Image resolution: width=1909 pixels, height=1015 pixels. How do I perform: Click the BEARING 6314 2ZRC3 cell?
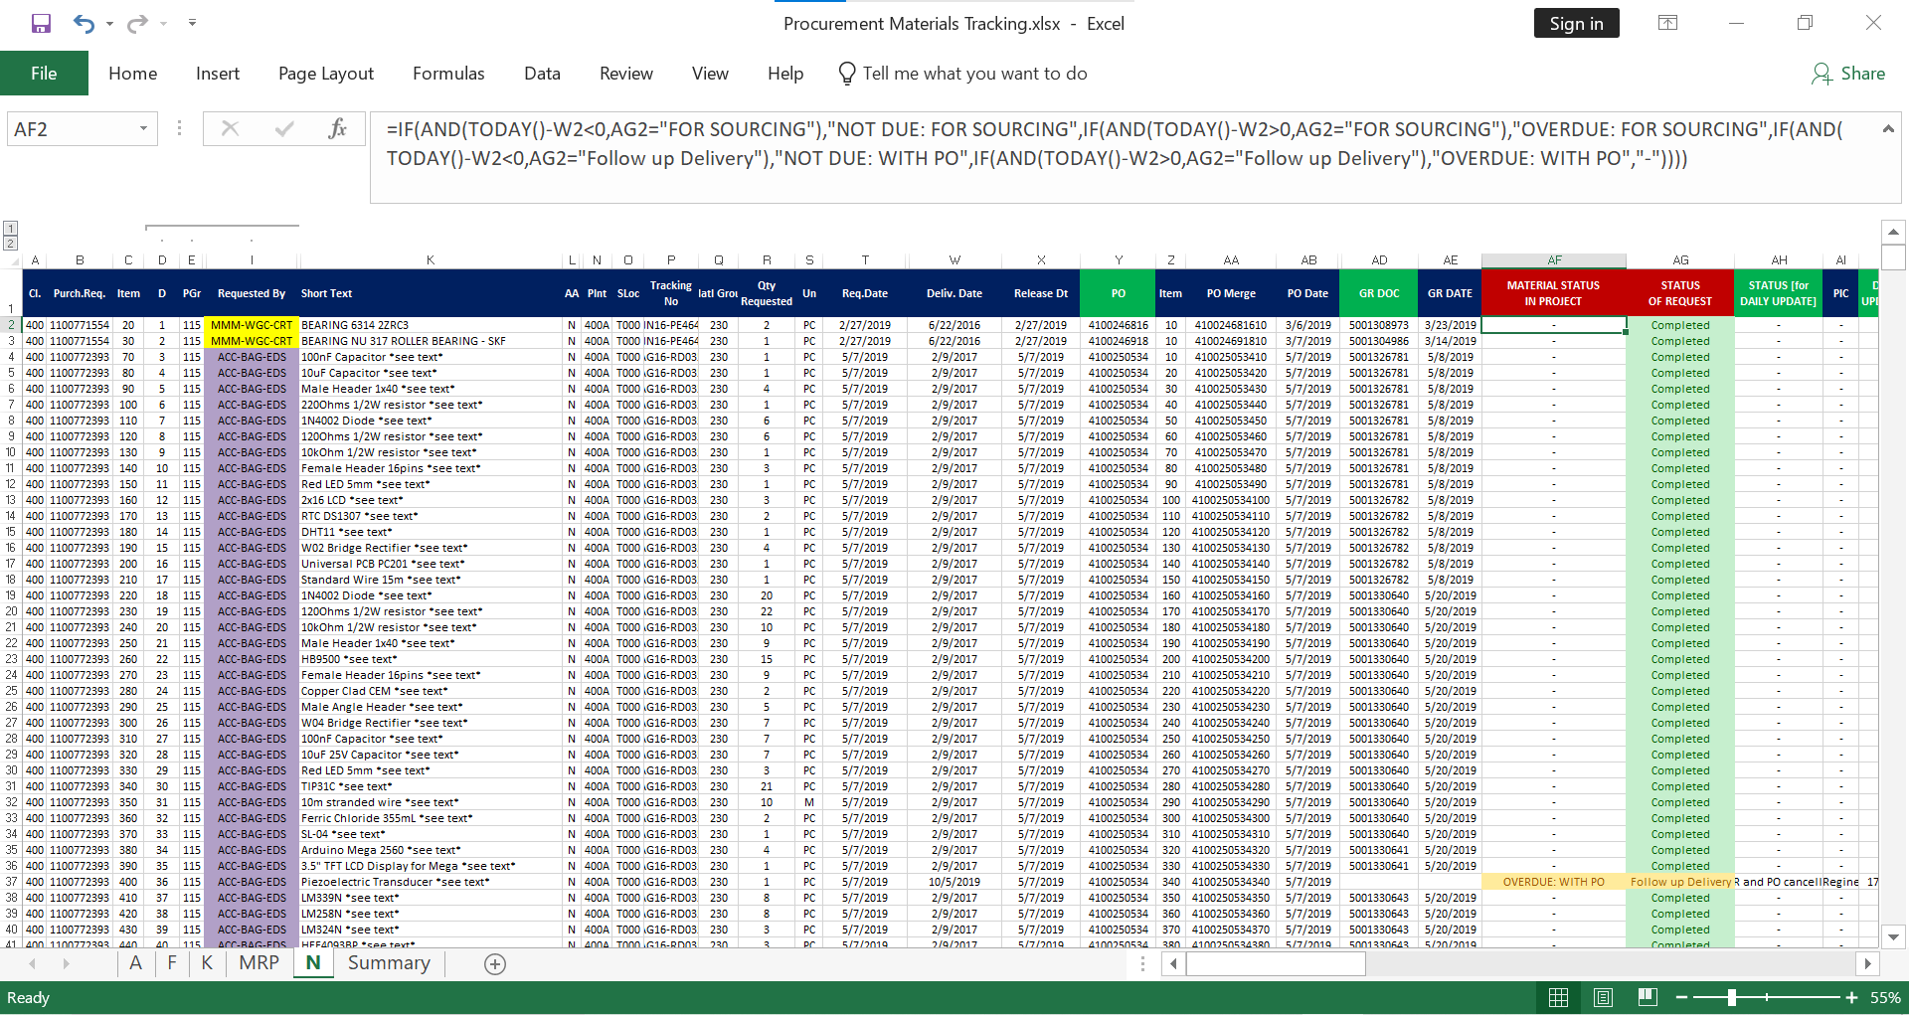click(x=431, y=325)
